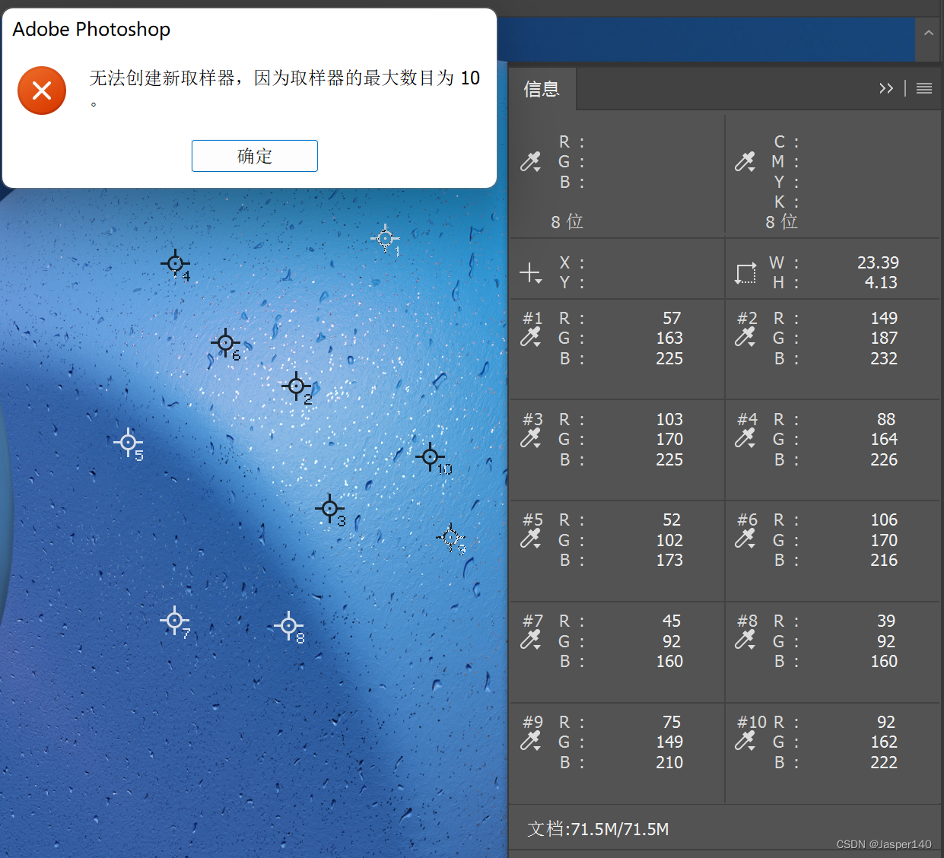944x858 pixels.
Task: Click the right 8 位 bit depth label
Action: coord(781,221)
